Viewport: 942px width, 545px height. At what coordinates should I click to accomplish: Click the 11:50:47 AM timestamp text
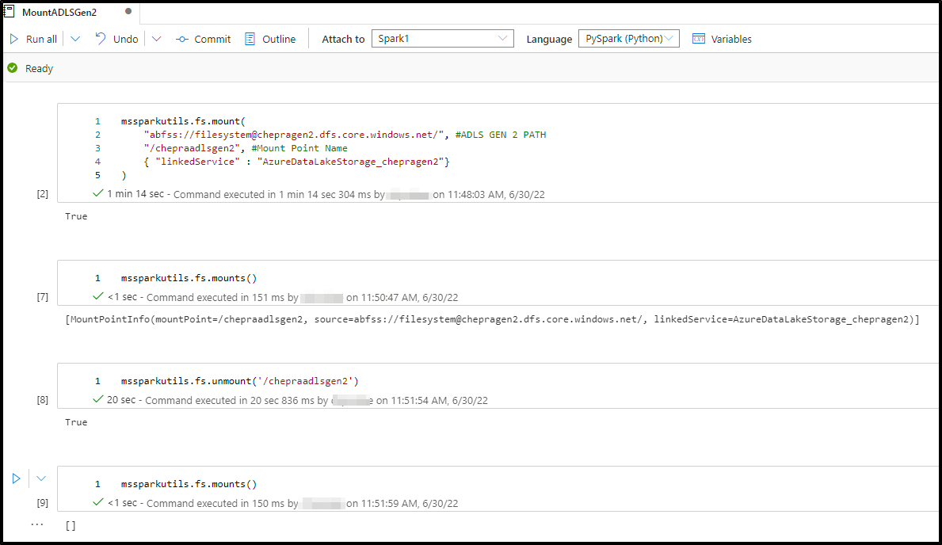409,297
